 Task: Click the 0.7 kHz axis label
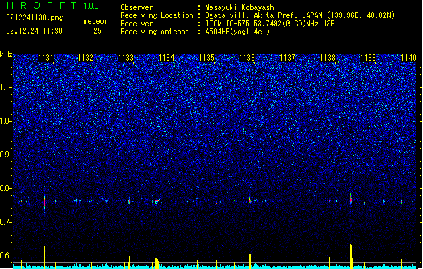6,222
